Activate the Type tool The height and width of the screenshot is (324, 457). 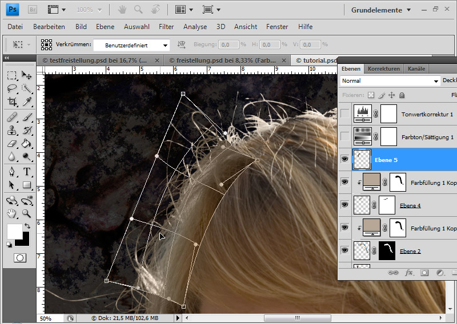click(26, 171)
